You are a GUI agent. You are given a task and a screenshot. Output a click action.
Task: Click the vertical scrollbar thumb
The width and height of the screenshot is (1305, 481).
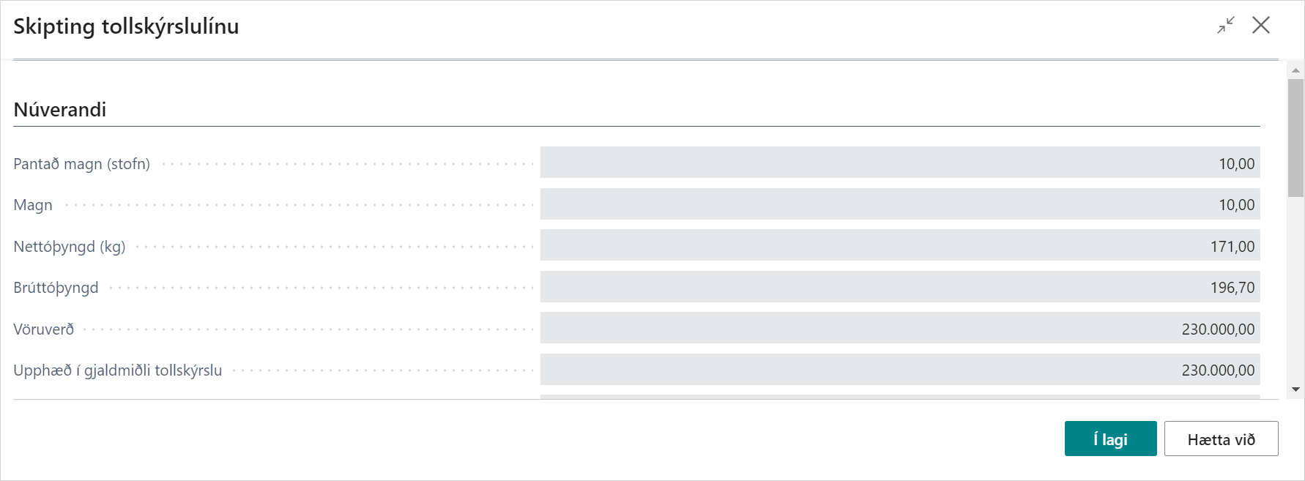1295,137
